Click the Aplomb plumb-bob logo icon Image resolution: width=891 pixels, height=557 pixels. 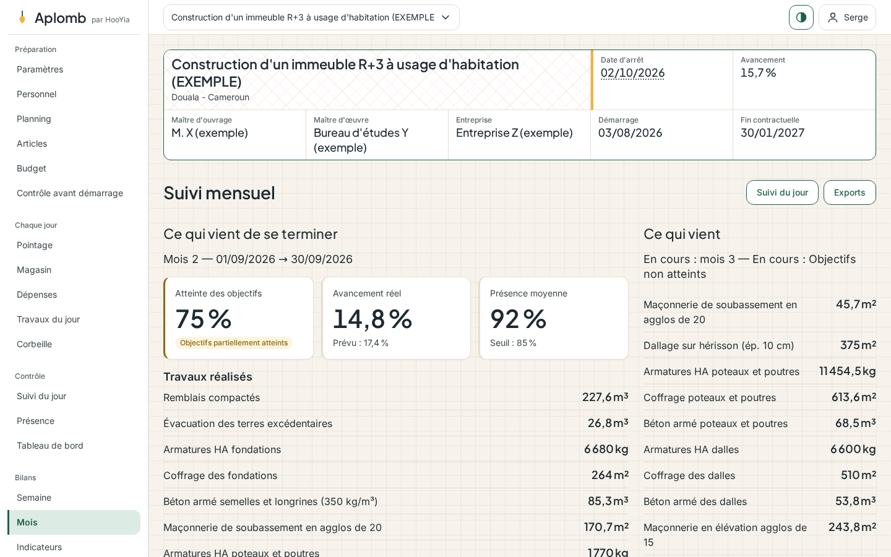(22, 17)
